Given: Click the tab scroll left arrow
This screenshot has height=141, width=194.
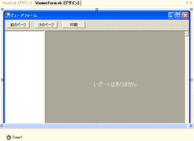Looking at the screenshot, I should [x=187, y=3].
